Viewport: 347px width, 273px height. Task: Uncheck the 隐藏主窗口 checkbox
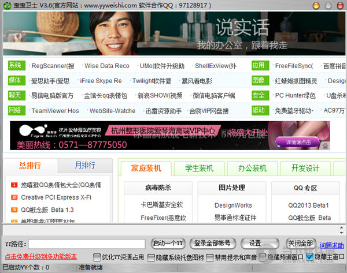click(310, 257)
